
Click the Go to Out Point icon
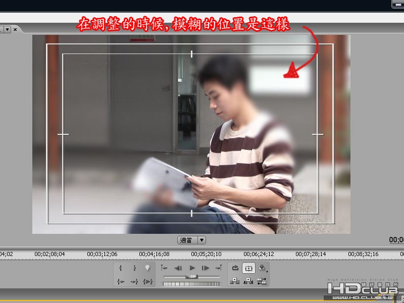134,281
